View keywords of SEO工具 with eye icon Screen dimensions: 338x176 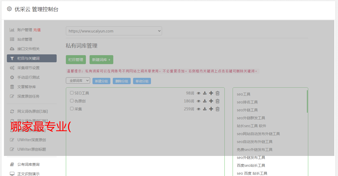[x=199, y=93]
